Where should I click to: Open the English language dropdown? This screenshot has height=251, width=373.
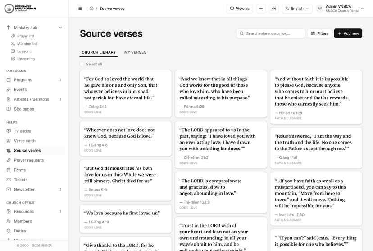point(297,9)
